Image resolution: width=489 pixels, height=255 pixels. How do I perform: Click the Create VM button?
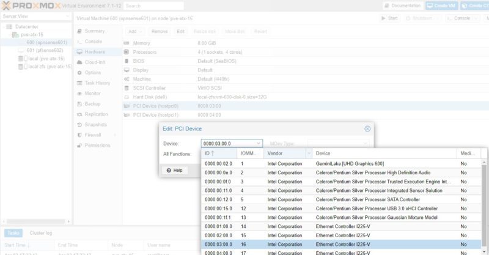point(441,6)
